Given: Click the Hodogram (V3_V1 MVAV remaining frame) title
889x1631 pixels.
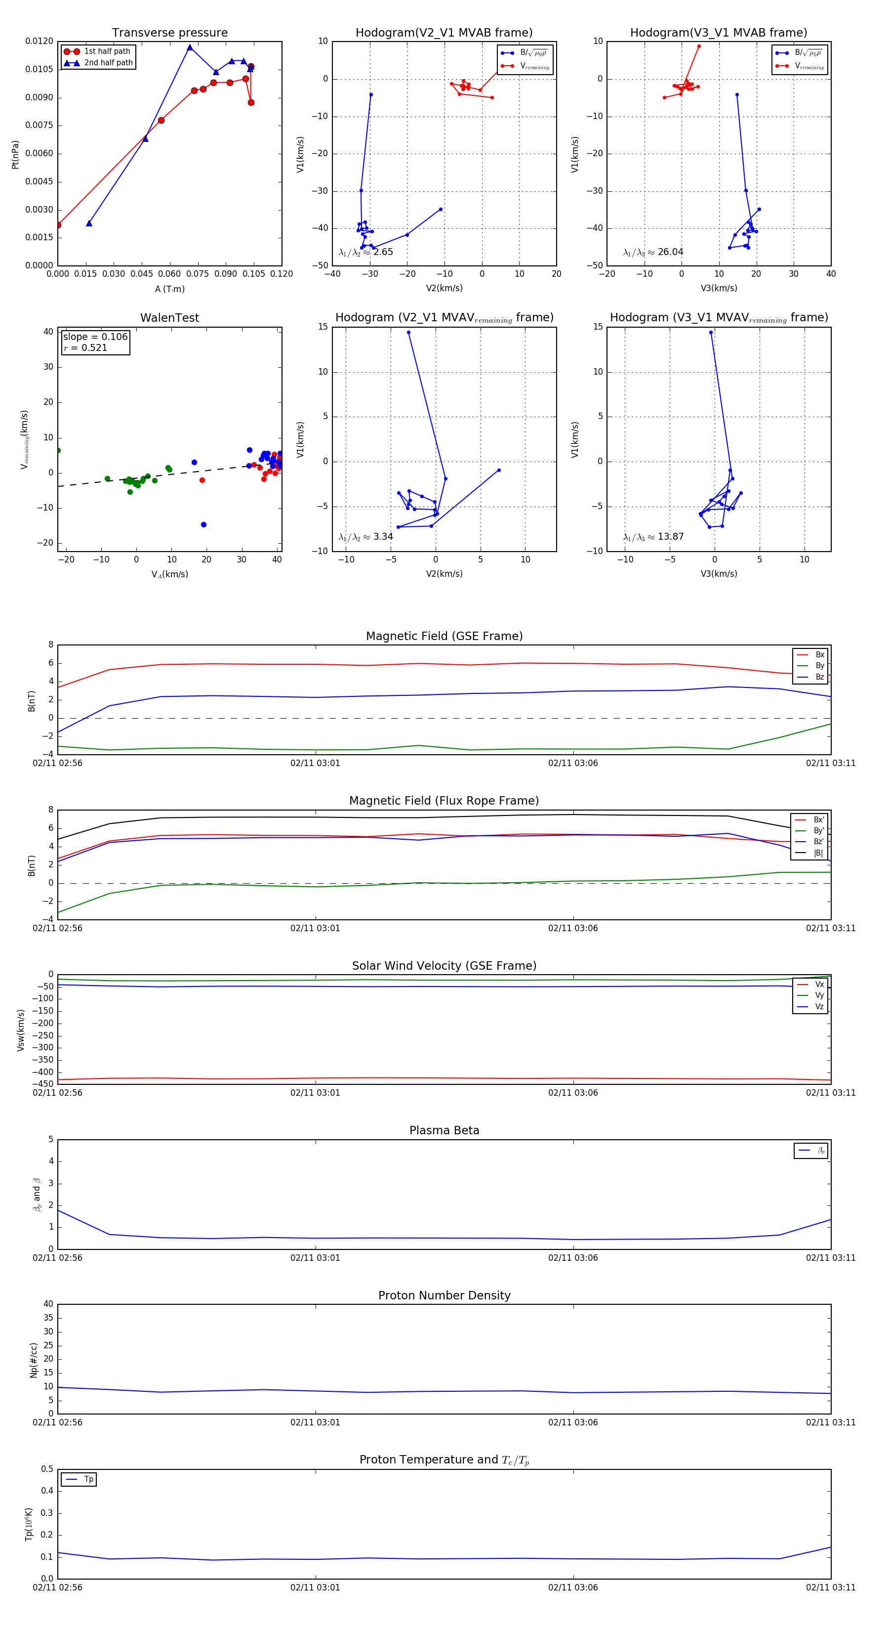Looking at the screenshot, I should tap(719, 318).
